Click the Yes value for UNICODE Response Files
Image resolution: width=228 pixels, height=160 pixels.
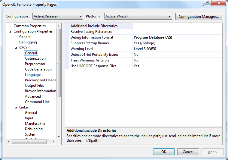click(178, 66)
